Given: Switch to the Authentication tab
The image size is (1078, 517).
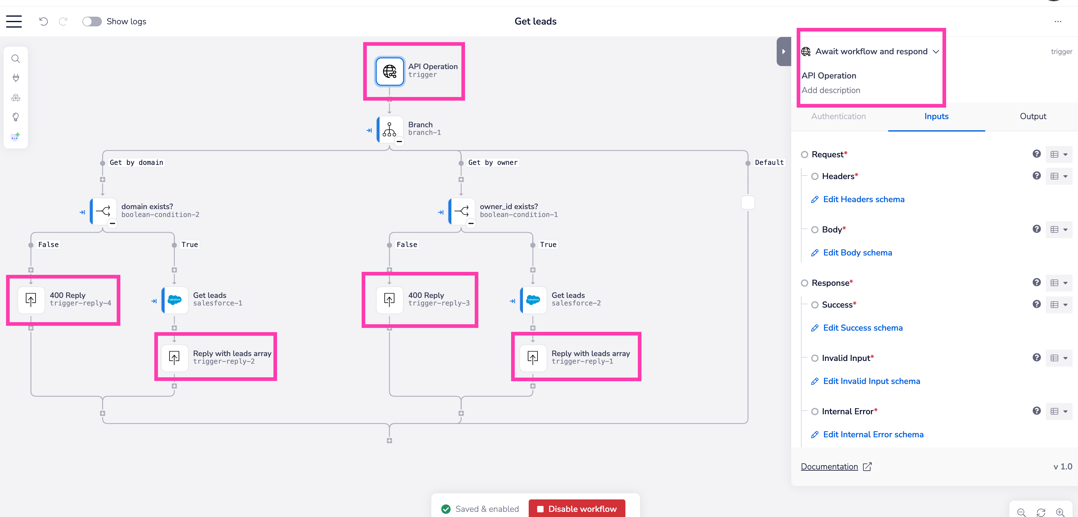Looking at the screenshot, I should pos(838,116).
